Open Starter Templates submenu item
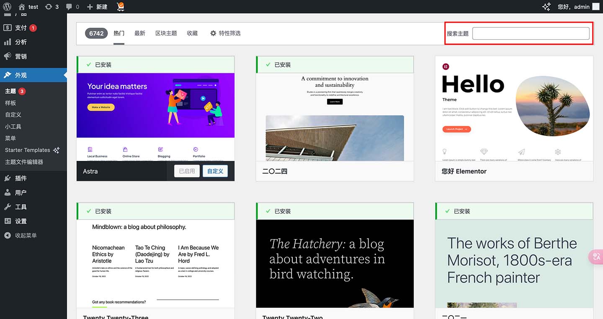Viewport: 603px width, 319px height. point(32,150)
